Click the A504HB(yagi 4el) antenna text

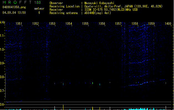[x=98, y=13]
